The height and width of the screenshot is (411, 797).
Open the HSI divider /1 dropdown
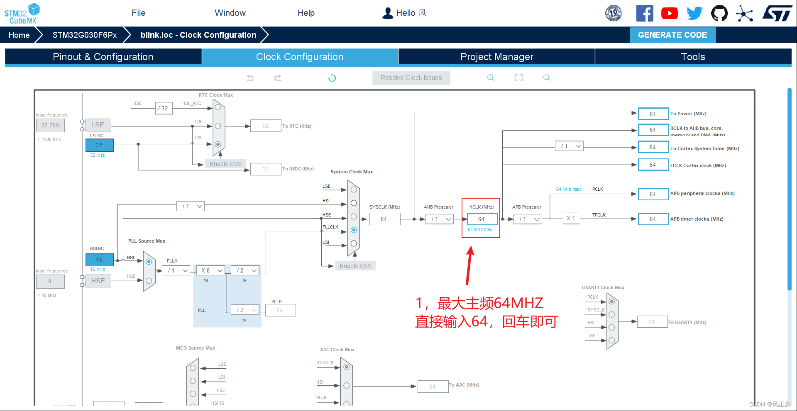191,206
